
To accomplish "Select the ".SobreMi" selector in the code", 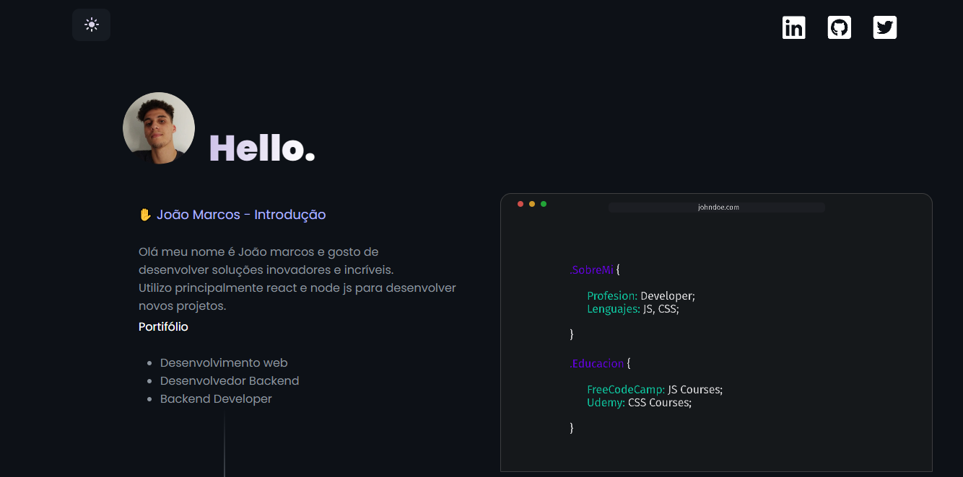I will point(591,269).
